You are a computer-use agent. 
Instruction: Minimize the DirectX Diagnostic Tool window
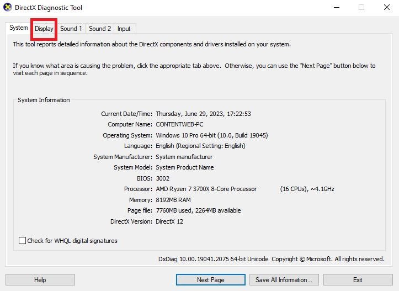(x=337, y=7)
